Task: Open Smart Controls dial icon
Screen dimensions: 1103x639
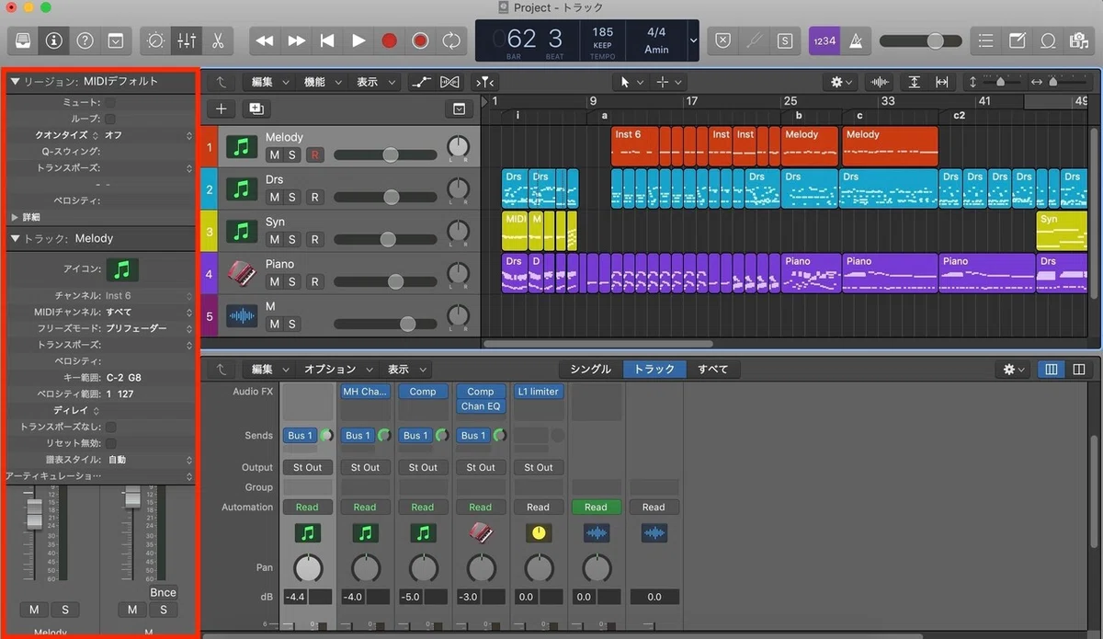Action: (155, 40)
